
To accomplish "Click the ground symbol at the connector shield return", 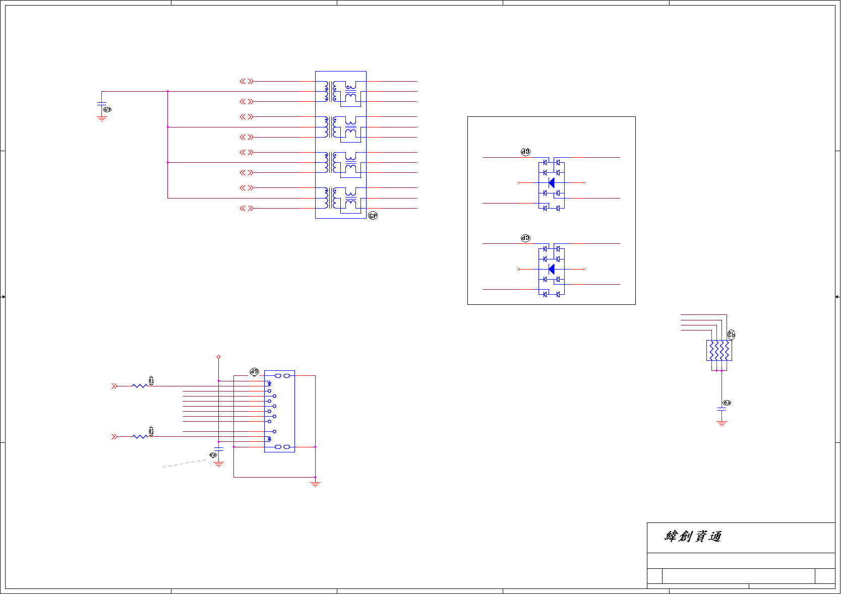I will click(315, 485).
